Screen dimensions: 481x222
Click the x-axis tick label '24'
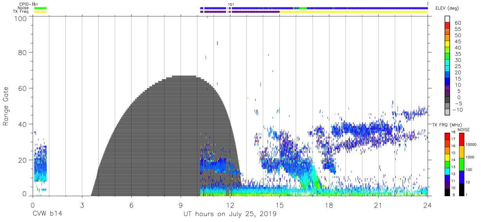[428, 205]
